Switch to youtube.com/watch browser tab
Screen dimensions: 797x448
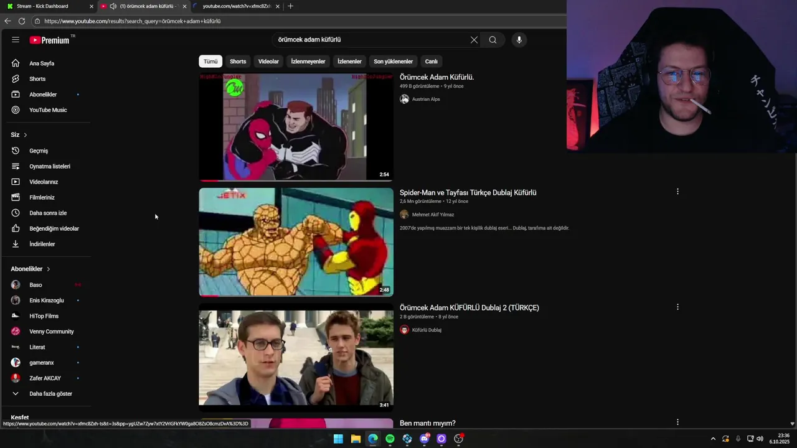click(x=237, y=6)
